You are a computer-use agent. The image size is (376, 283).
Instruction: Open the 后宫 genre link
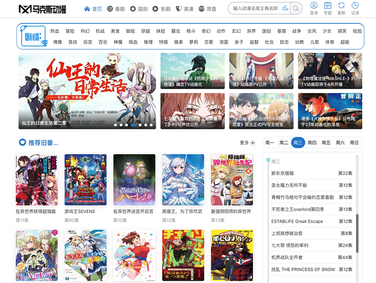(x=88, y=42)
